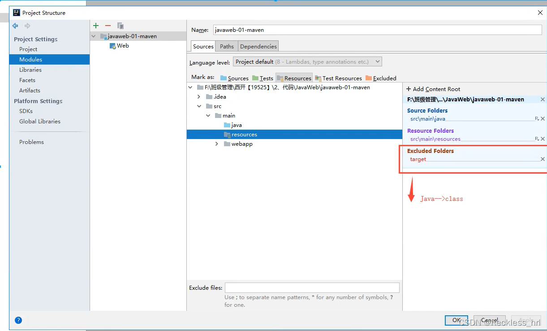Mark folder as Test Resources

[338, 78]
